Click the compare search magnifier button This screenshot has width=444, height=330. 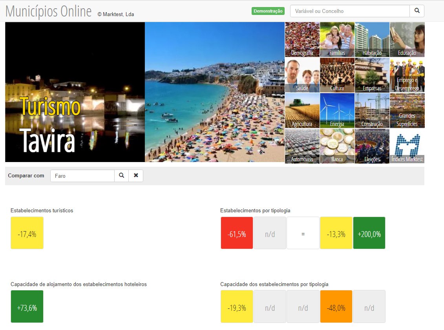(x=122, y=176)
